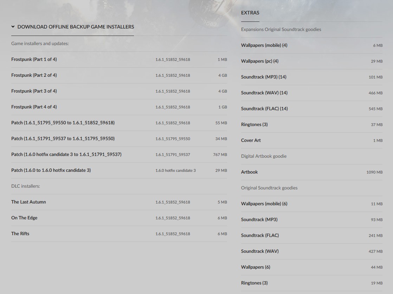The width and height of the screenshot is (393, 294).
Task: Click '1090 MB' Artbook size value
Action: [374, 172]
